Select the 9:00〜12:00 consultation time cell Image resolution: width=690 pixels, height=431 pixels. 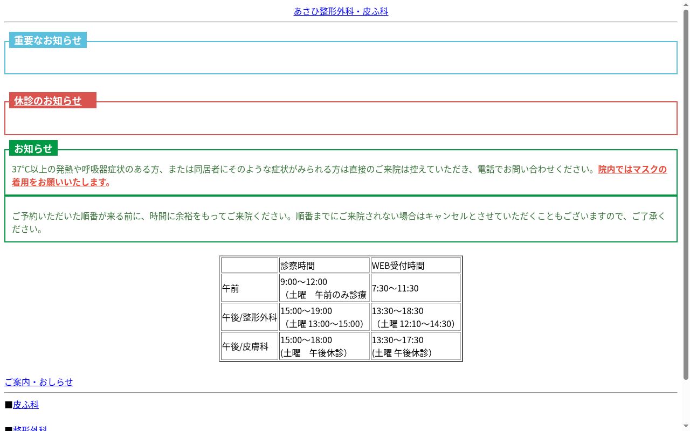coord(325,288)
